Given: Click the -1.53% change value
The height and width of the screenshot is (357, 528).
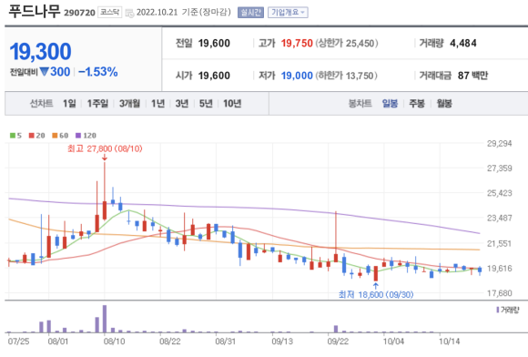Looking at the screenshot, I should point(98,72).
